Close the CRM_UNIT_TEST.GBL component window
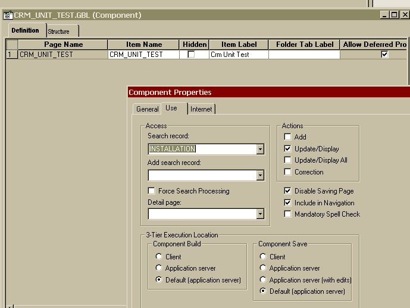 [405, 15]
